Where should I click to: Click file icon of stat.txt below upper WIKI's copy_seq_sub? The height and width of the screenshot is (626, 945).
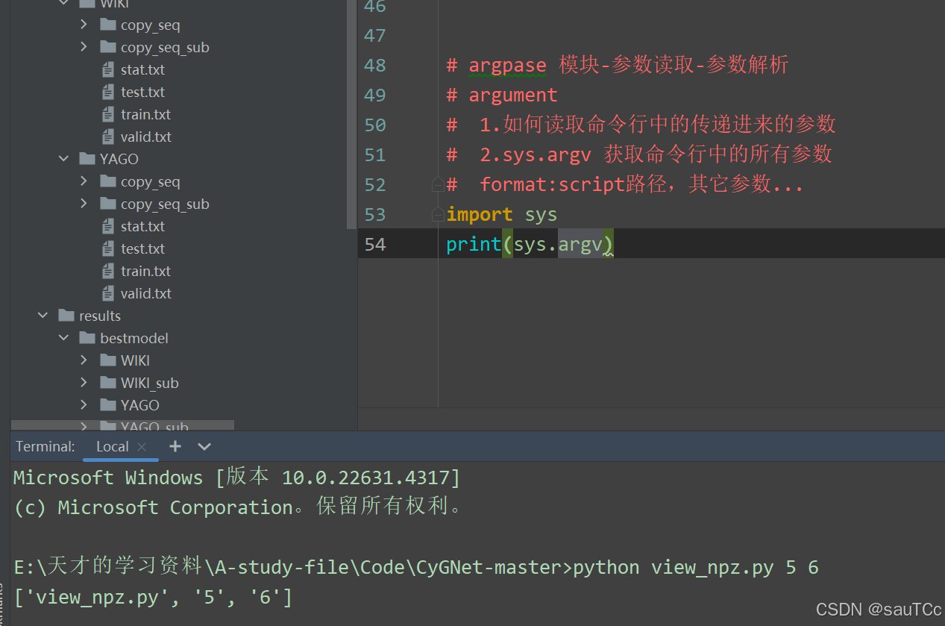[x=108, y=69]
